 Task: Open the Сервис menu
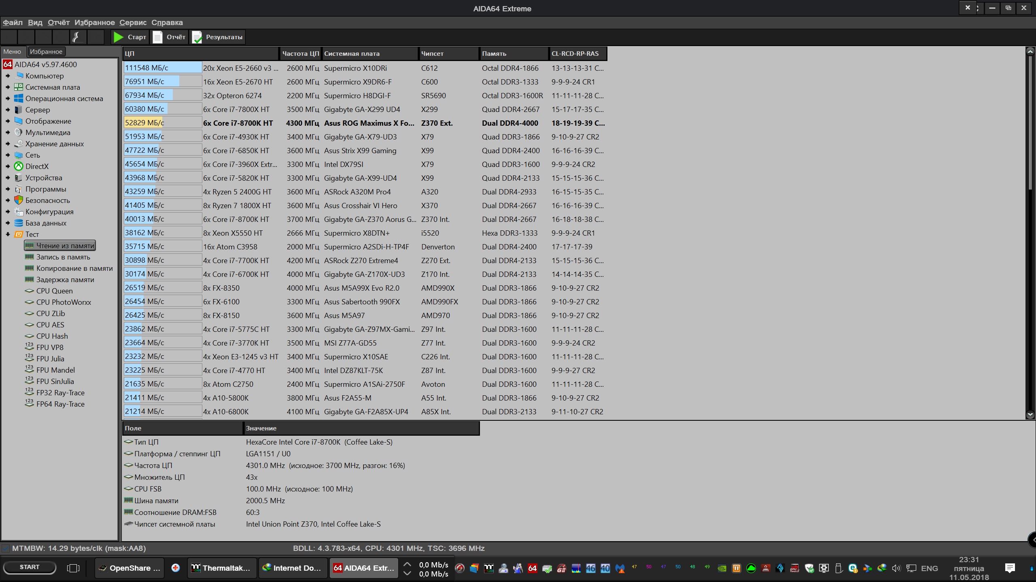click(x=133, y=23)
